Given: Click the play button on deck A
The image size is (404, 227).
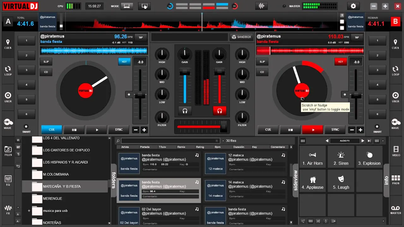Looking at the screenshot, I should [x=97, y=130].
